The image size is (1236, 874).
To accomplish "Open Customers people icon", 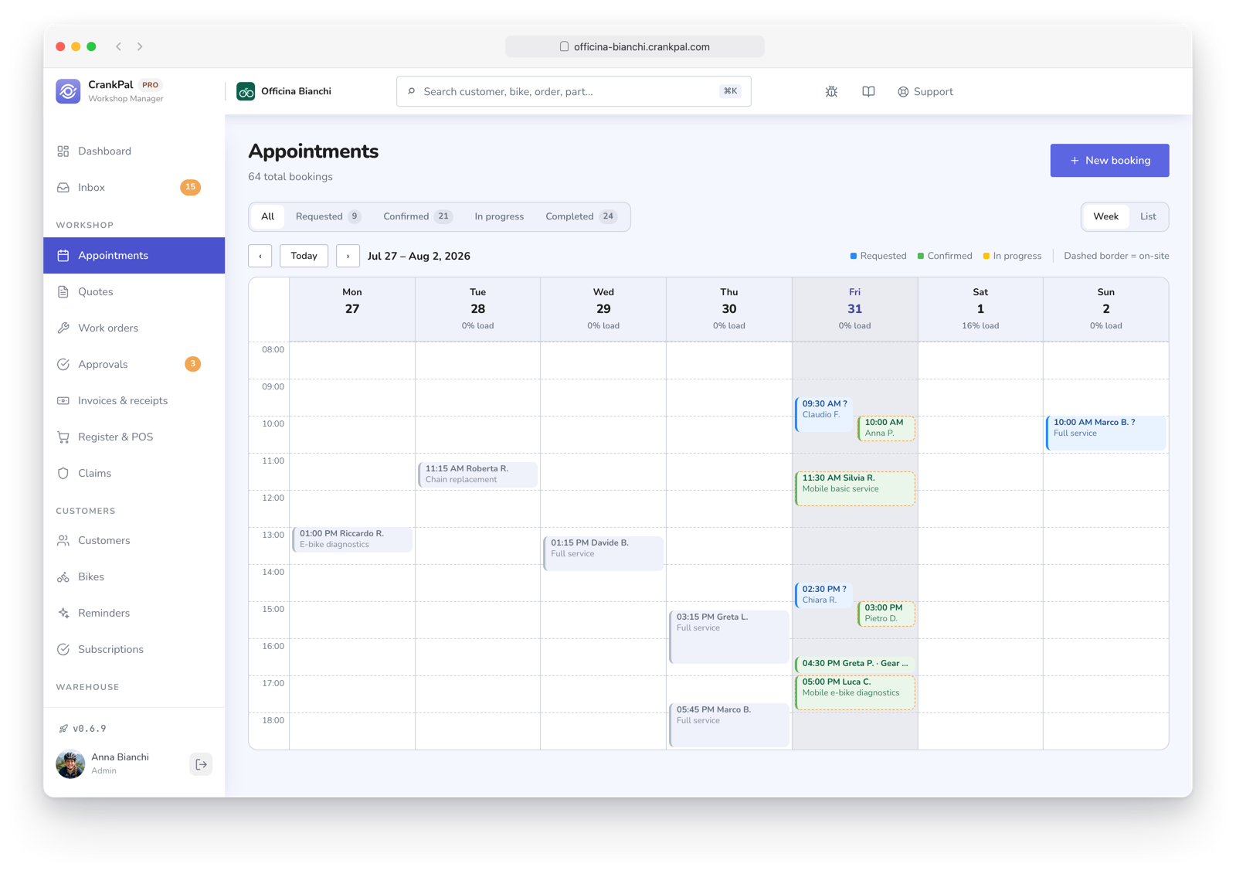I will [x=63, y=540].
